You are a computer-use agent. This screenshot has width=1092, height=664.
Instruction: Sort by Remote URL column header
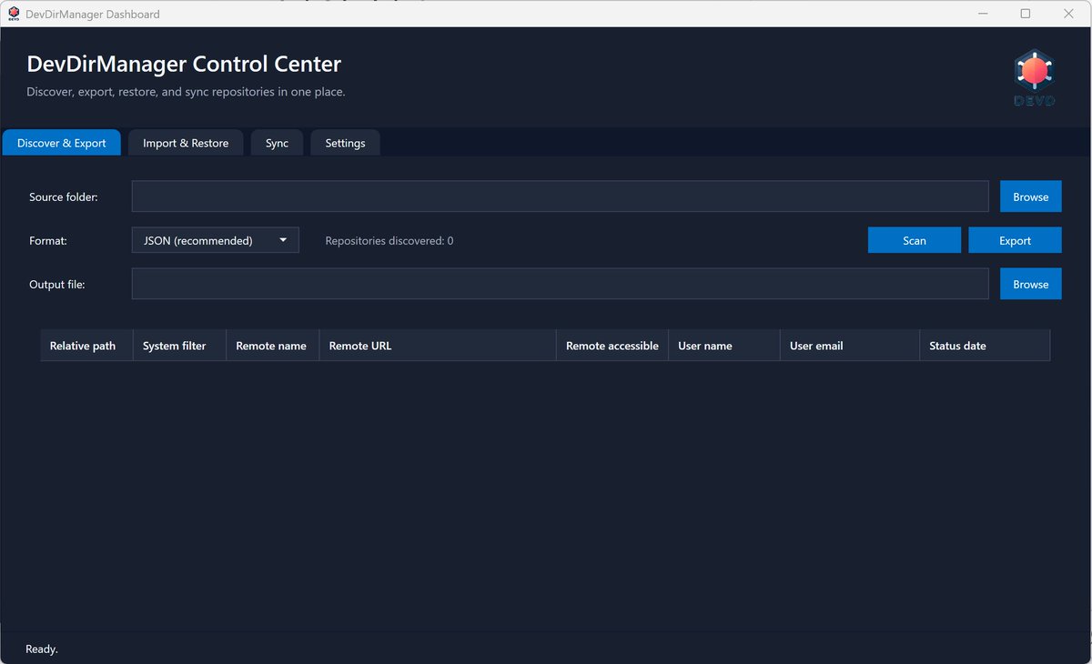(438, 346)
